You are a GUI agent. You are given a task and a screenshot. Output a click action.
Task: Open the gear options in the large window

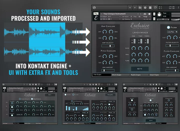[x=145, y=8]
